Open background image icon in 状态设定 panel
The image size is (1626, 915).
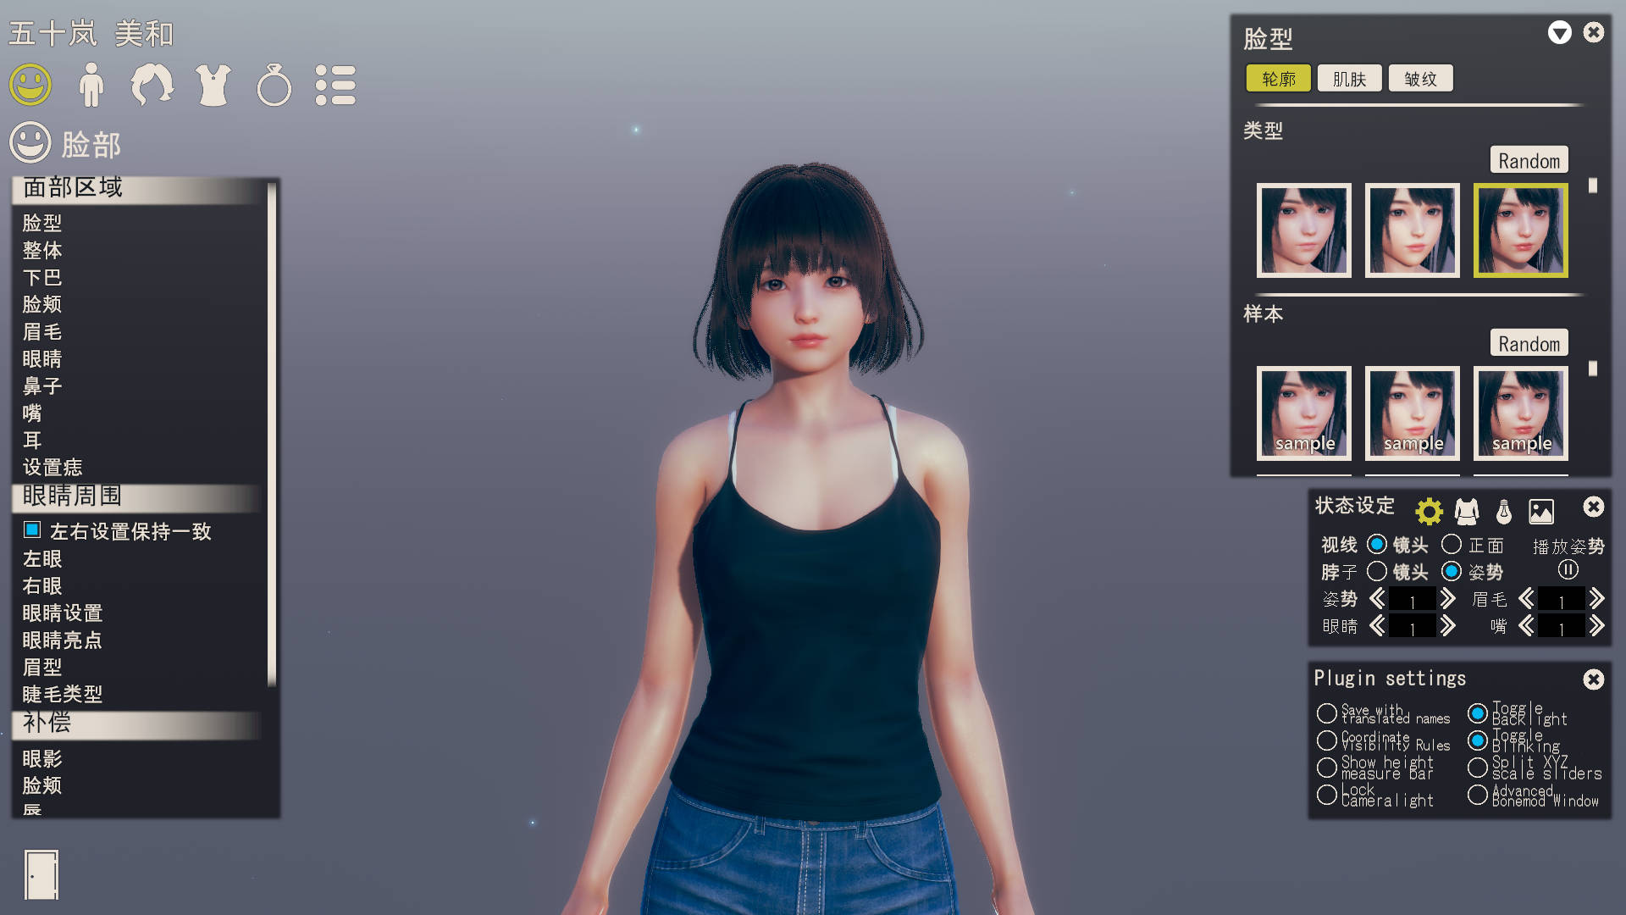coord(1540,511)
